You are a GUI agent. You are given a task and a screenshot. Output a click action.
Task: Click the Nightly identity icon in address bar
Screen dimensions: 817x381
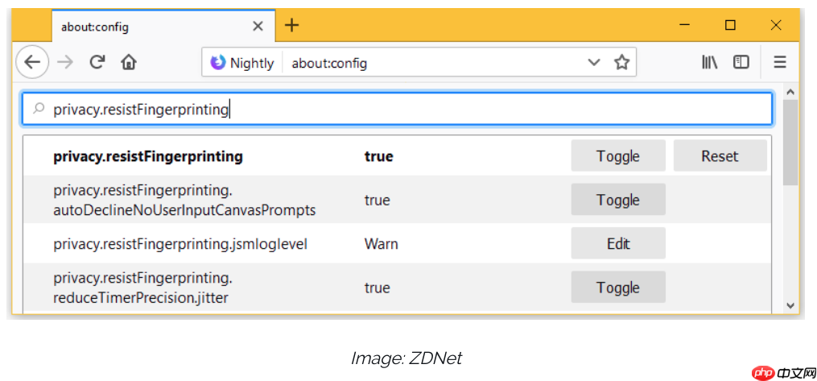pos(218,62)
